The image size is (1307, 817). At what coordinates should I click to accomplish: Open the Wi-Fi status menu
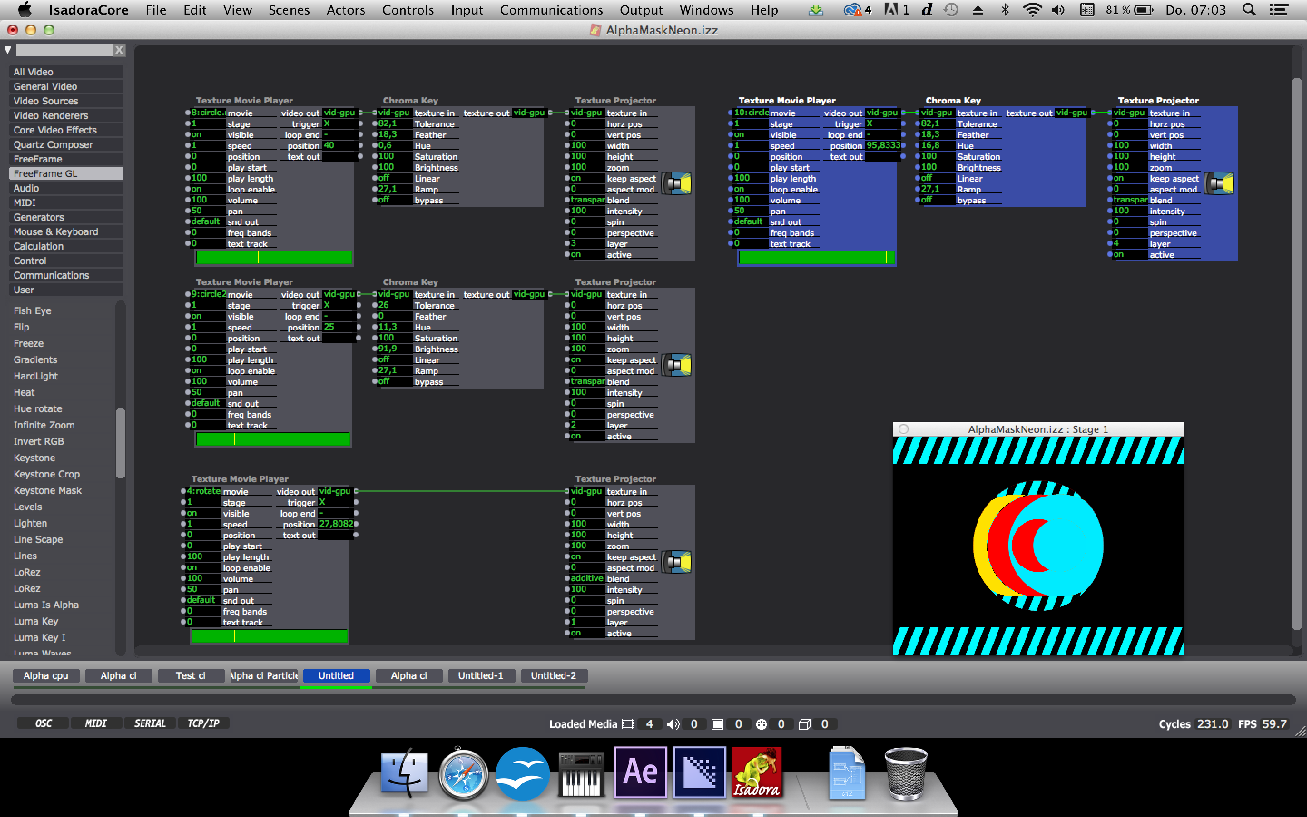point(1032,10)
